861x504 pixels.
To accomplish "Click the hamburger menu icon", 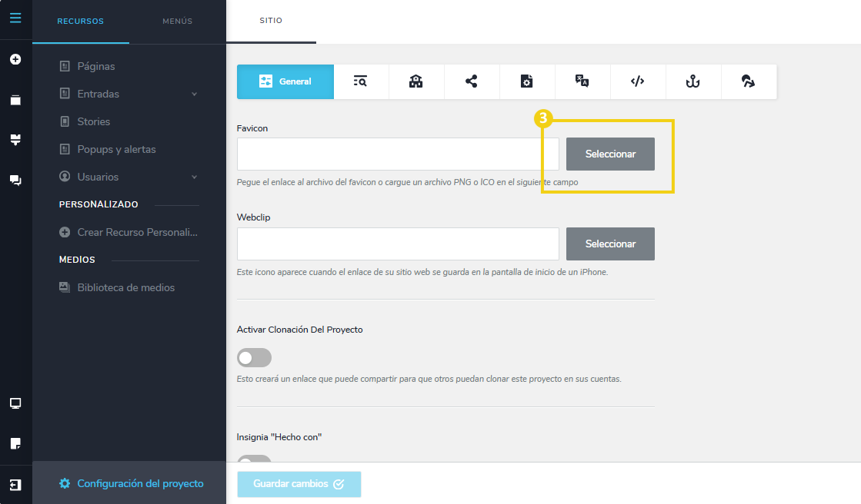I will 15,18.
